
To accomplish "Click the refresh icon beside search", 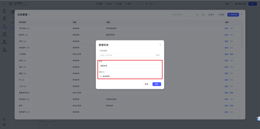I will pyautogui.click(x=203, y=15).
